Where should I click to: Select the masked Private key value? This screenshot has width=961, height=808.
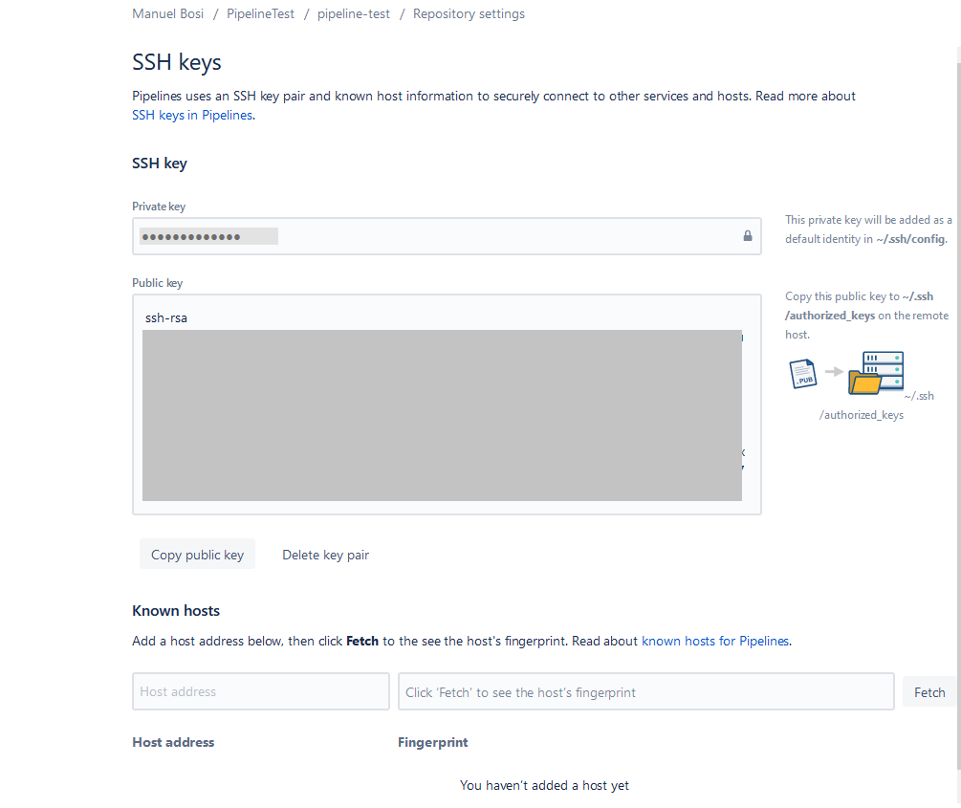click(x=207, y=235)
